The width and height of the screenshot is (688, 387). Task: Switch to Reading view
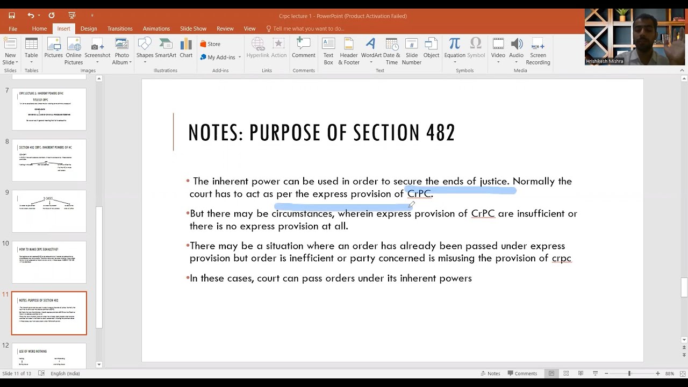tap(580, 374)
